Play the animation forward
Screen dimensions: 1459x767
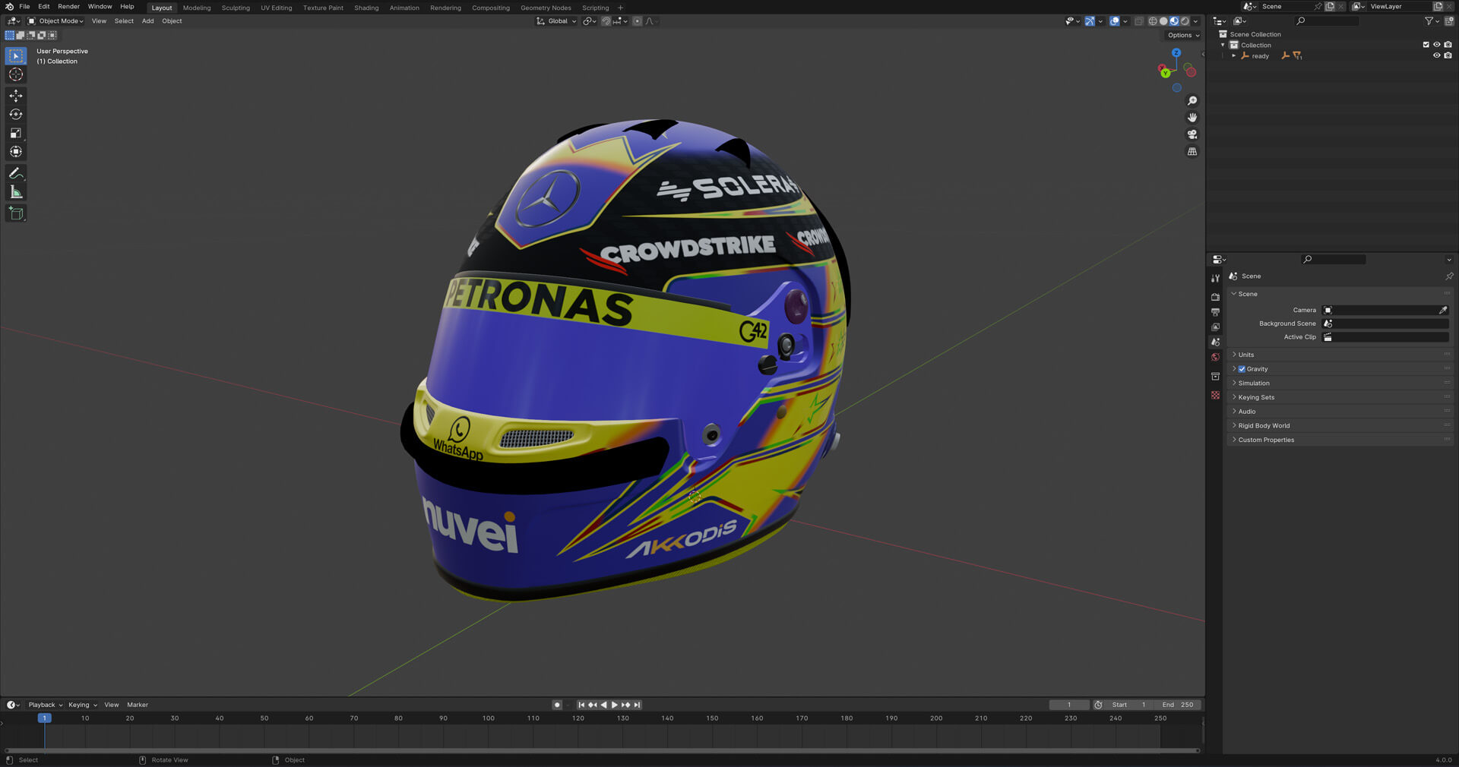pyautogui.click(x=615, y=705)
